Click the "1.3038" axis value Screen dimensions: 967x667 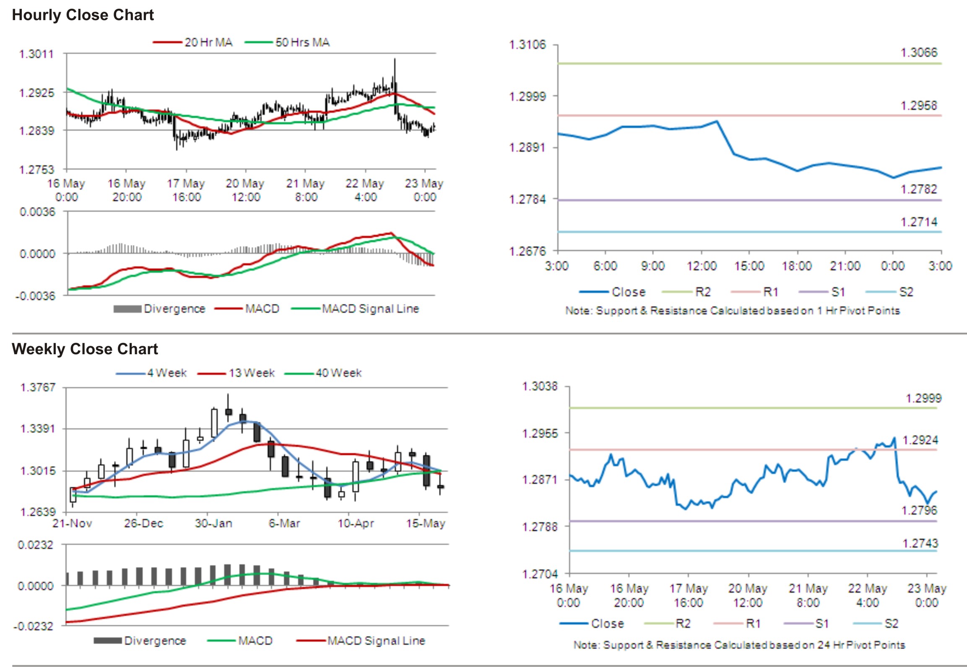[540, 386]
